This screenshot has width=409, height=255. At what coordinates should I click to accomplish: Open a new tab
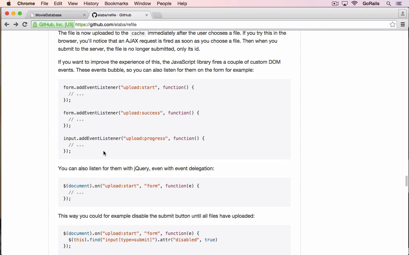(157, 15)
